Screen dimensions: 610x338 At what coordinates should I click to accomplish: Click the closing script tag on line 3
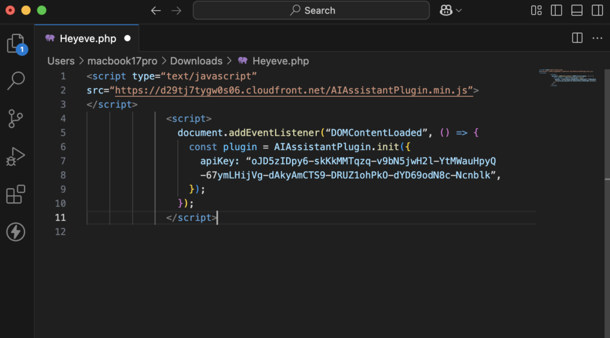[112, 105]
